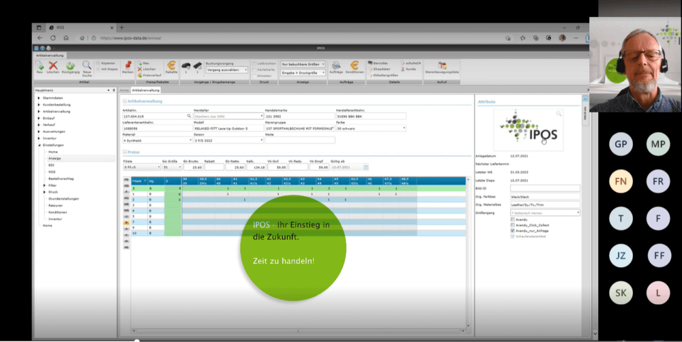Open the Farbe dropdown
This screenshot has height=342, width=682.
click(x=371, y=128)
